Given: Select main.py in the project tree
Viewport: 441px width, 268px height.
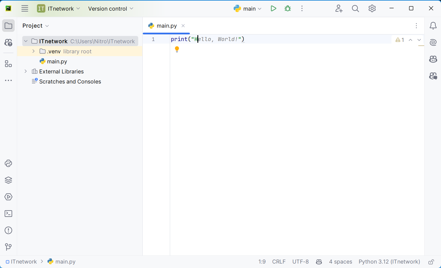Looking at the screenshot, I should click(57, 61).
